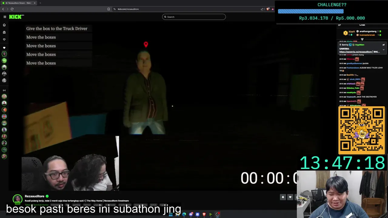Click green play app icon in taskbar
Image resolution: width=388 pixels, height=218 pixels.
coord(211,214)
